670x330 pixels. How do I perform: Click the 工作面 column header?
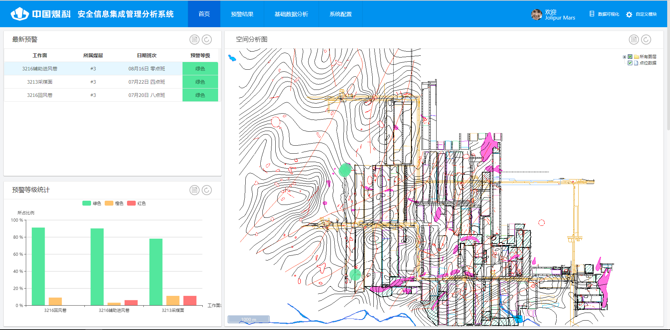pos(40,55)
